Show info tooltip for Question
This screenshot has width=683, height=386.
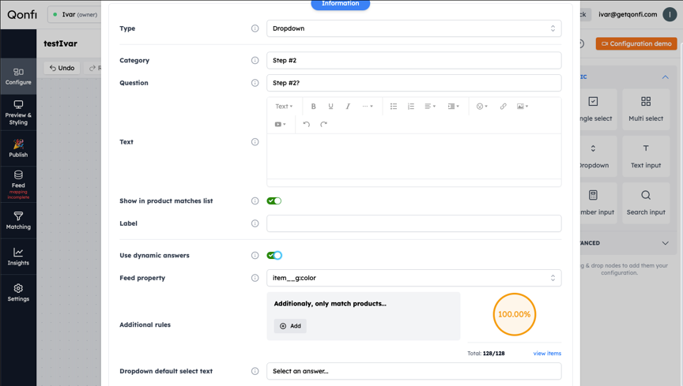255,83
